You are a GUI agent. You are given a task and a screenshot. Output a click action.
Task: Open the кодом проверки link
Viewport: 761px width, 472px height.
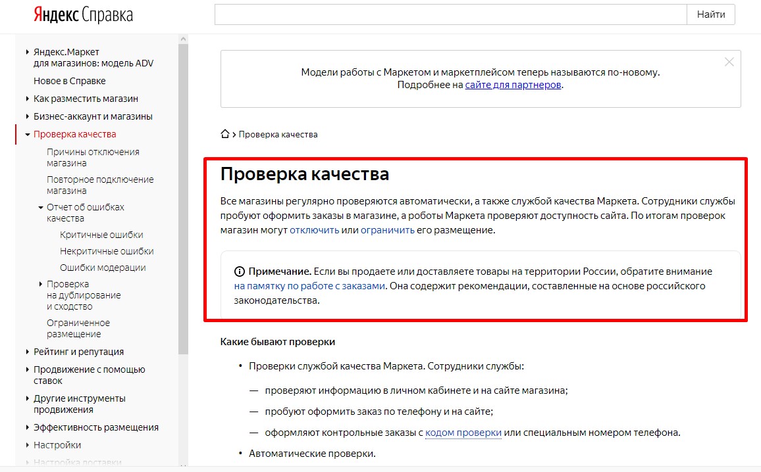coord(463,433)
